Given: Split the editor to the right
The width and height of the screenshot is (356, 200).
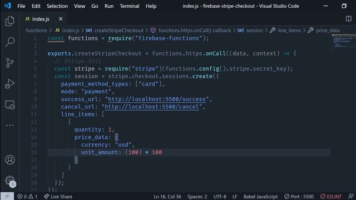Looking at the screenshot, I should click(349, 19).
